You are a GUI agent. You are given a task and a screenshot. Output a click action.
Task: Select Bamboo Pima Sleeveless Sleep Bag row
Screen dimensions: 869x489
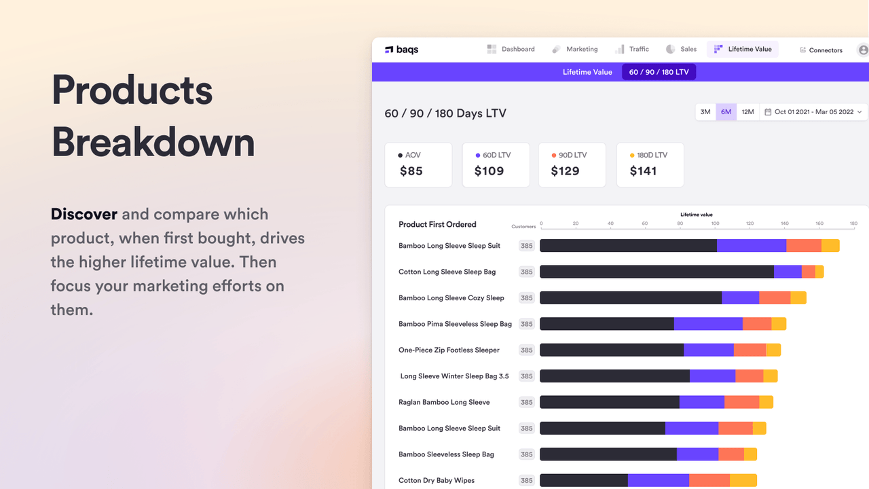point(592,324)
